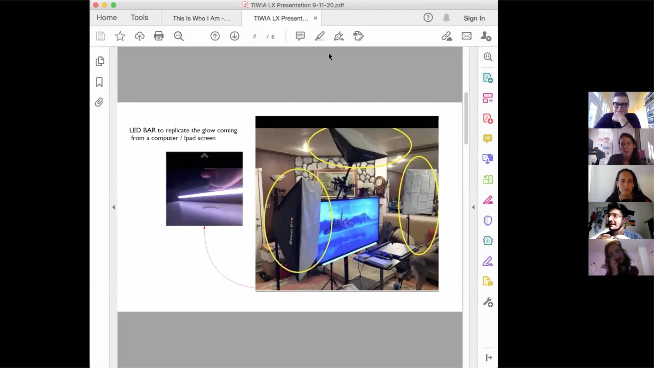Screen dimensions: 654x368
Task: Open the Export PDF tool
Action: point(488,78)
